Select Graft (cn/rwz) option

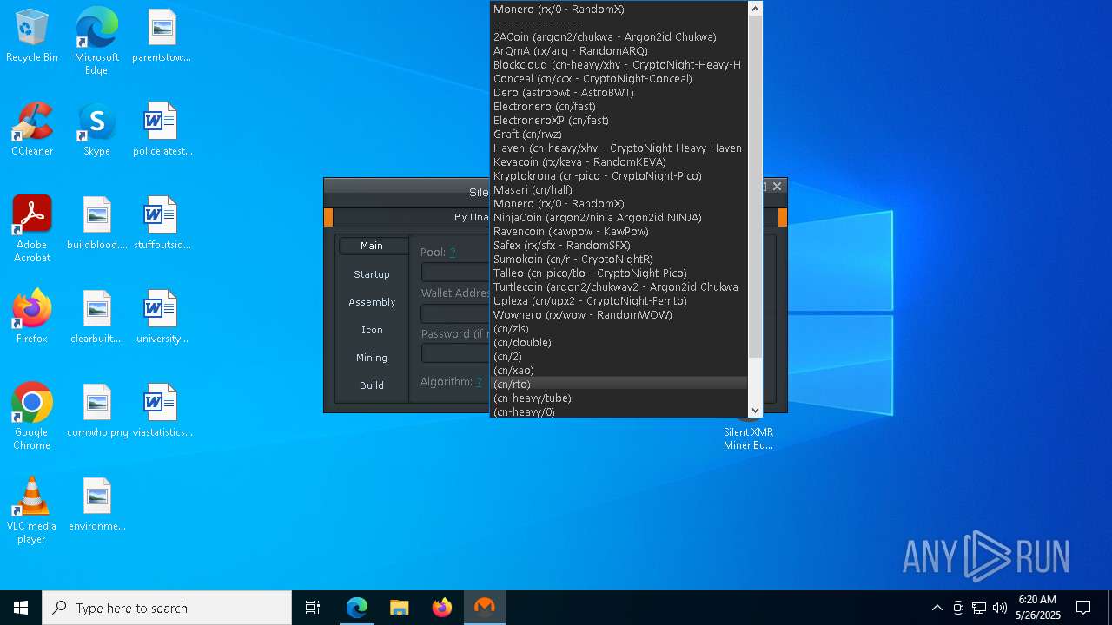(619, 134)
